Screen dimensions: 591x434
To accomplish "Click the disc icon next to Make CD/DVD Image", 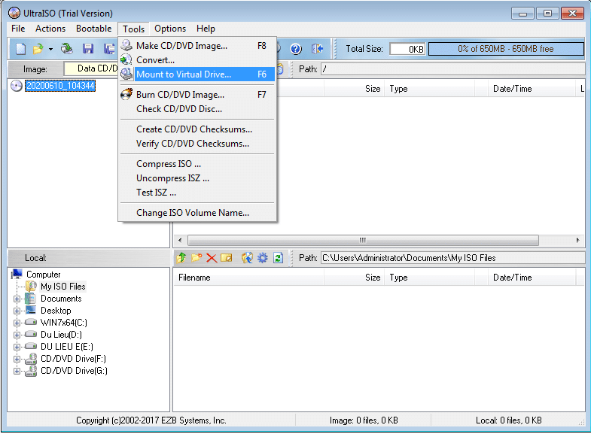I will tap(126, 45).
